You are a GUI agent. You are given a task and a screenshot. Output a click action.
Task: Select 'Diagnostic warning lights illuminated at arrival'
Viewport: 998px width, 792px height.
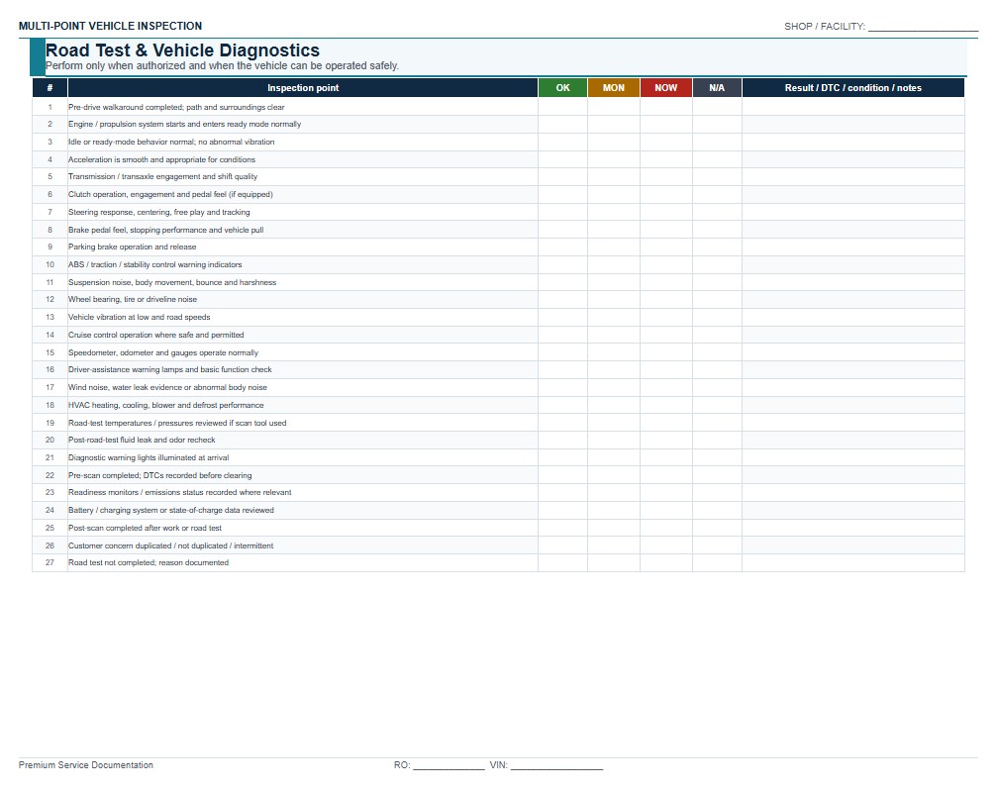[149, 457]
